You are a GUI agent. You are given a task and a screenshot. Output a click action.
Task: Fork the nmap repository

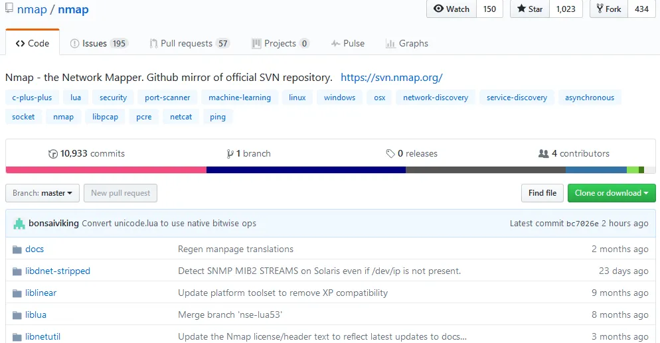(609, 9)
